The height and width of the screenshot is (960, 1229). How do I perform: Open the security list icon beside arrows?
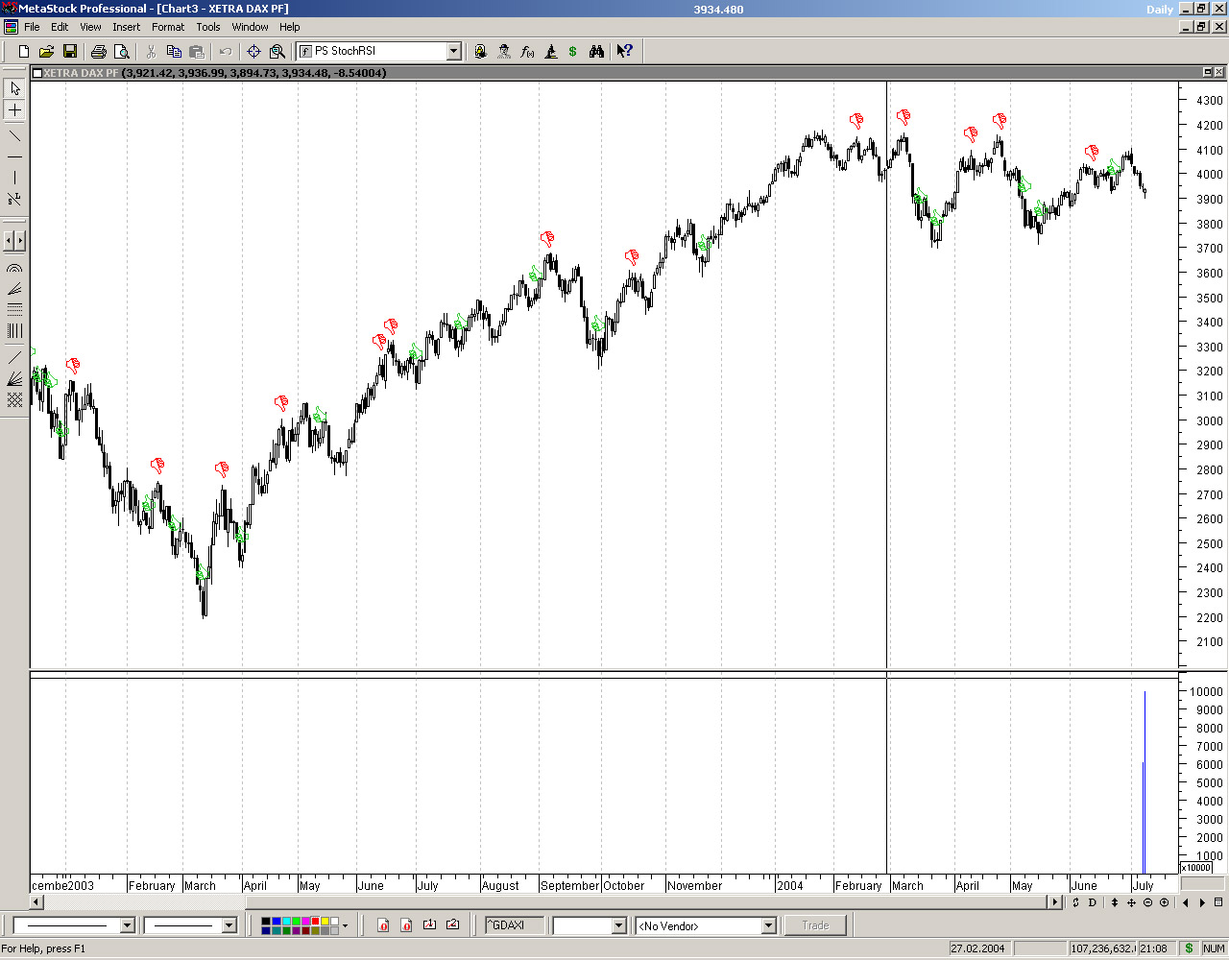[x=1218, y=902]
